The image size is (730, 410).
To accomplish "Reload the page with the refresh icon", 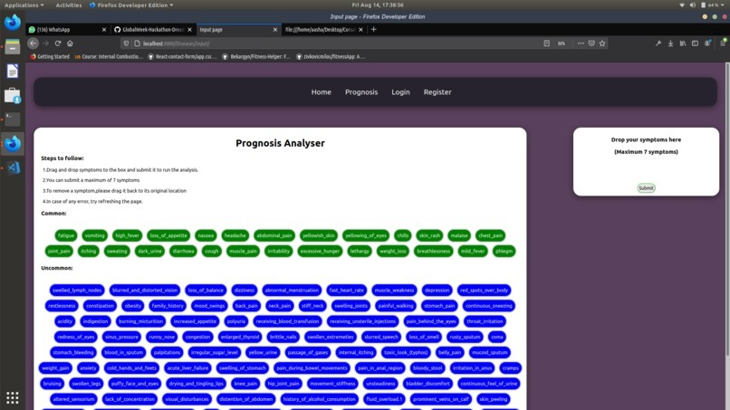I will (58, 43).
